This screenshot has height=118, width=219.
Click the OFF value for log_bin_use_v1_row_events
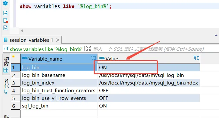(x=104, y=98)
